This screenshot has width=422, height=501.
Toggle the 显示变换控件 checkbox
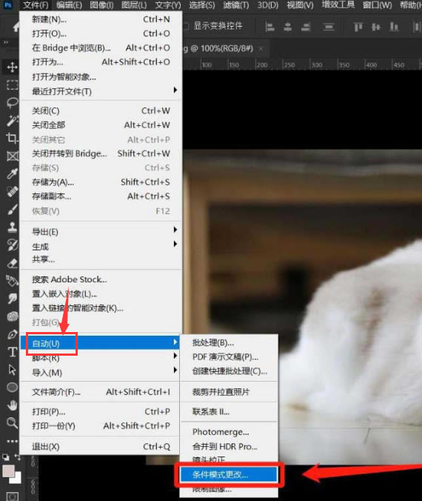tap(187, 26)
